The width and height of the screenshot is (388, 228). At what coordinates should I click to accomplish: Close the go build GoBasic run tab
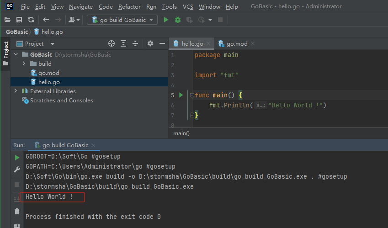coord(94,145)
